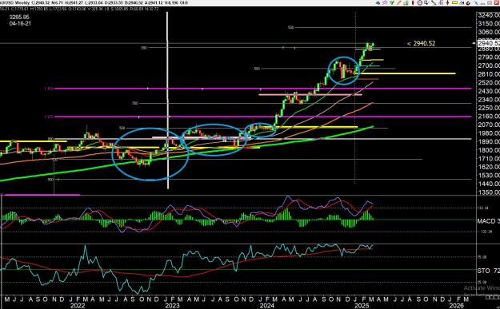Select the orange pencil drawing tool
The image size is (500, 309).
(x=399, y=3)
